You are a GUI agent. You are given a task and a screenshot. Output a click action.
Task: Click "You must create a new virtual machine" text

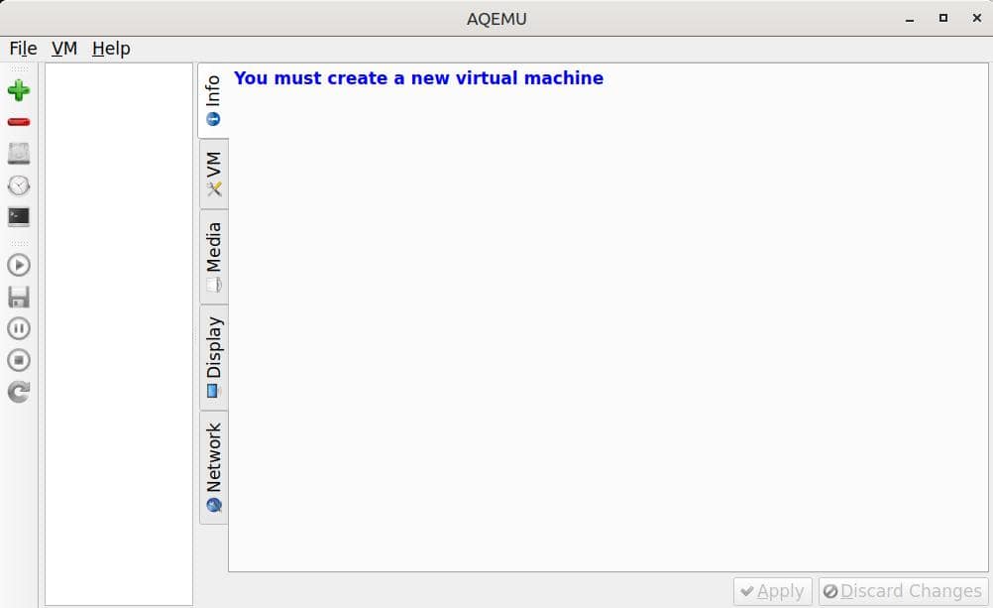(418, 78)
